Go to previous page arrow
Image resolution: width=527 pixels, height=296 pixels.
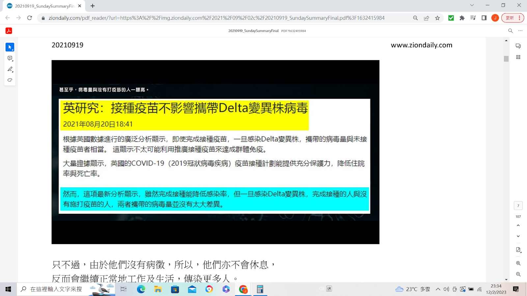(x=518, y=226)
